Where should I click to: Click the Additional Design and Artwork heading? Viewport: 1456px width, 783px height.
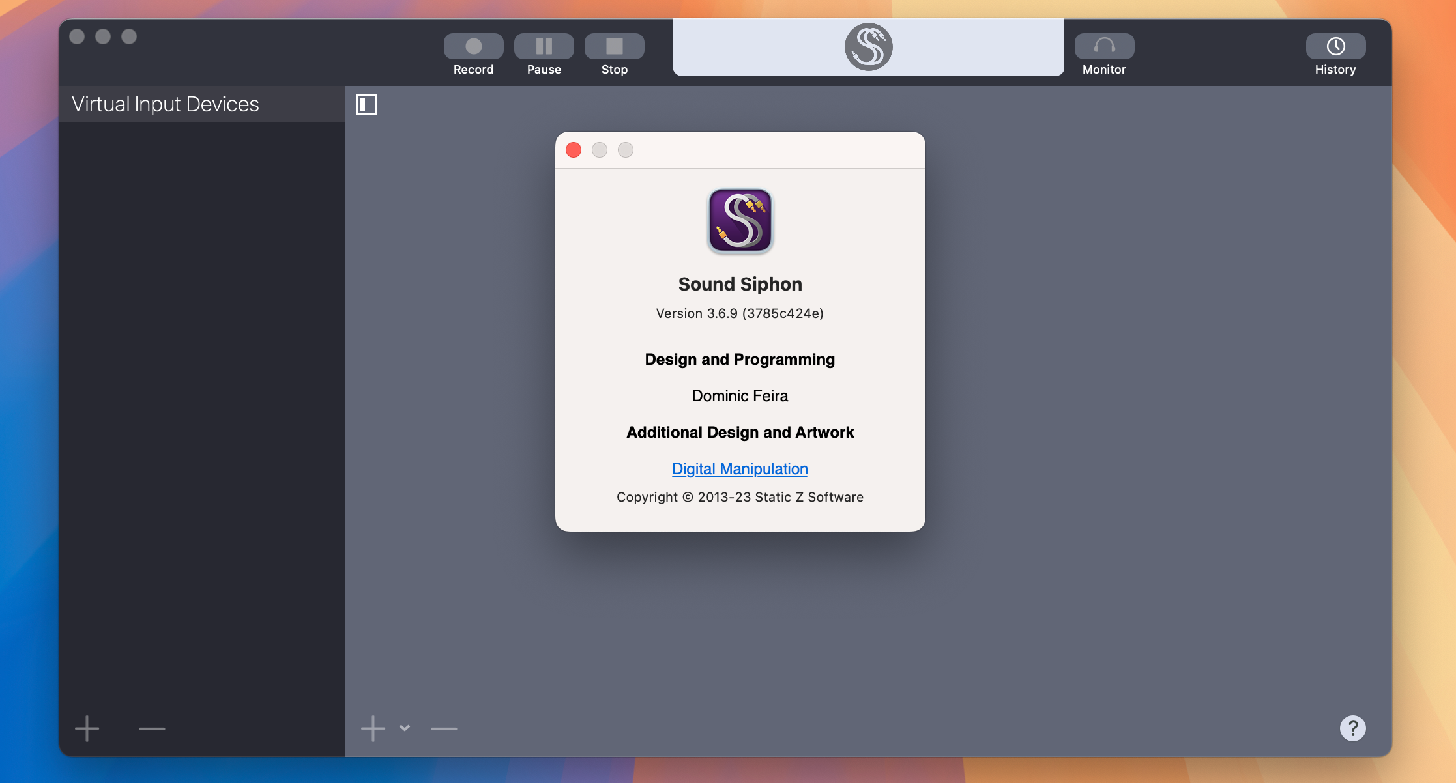(740, 433)
